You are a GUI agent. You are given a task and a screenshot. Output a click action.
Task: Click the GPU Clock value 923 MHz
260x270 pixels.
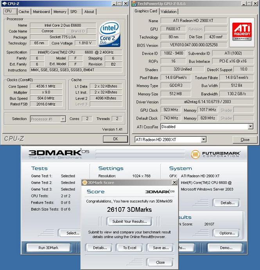point(171,110)
